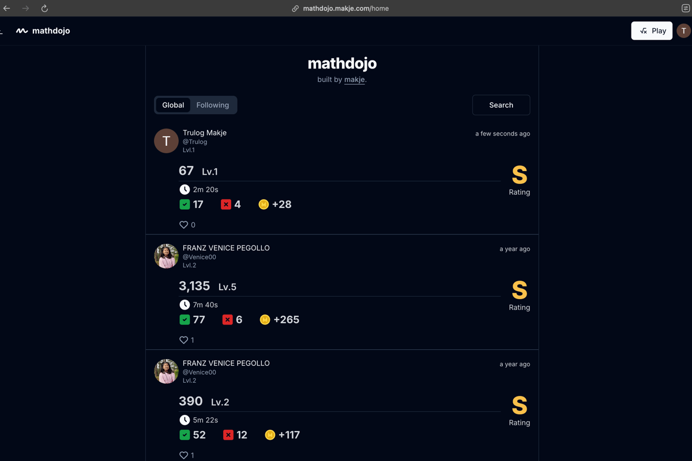The height and width of the screenshot is (461, 692).
Task: Follow the makje link
Action: tap(354, 80)
